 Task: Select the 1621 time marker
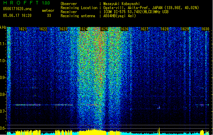[23, 29]
